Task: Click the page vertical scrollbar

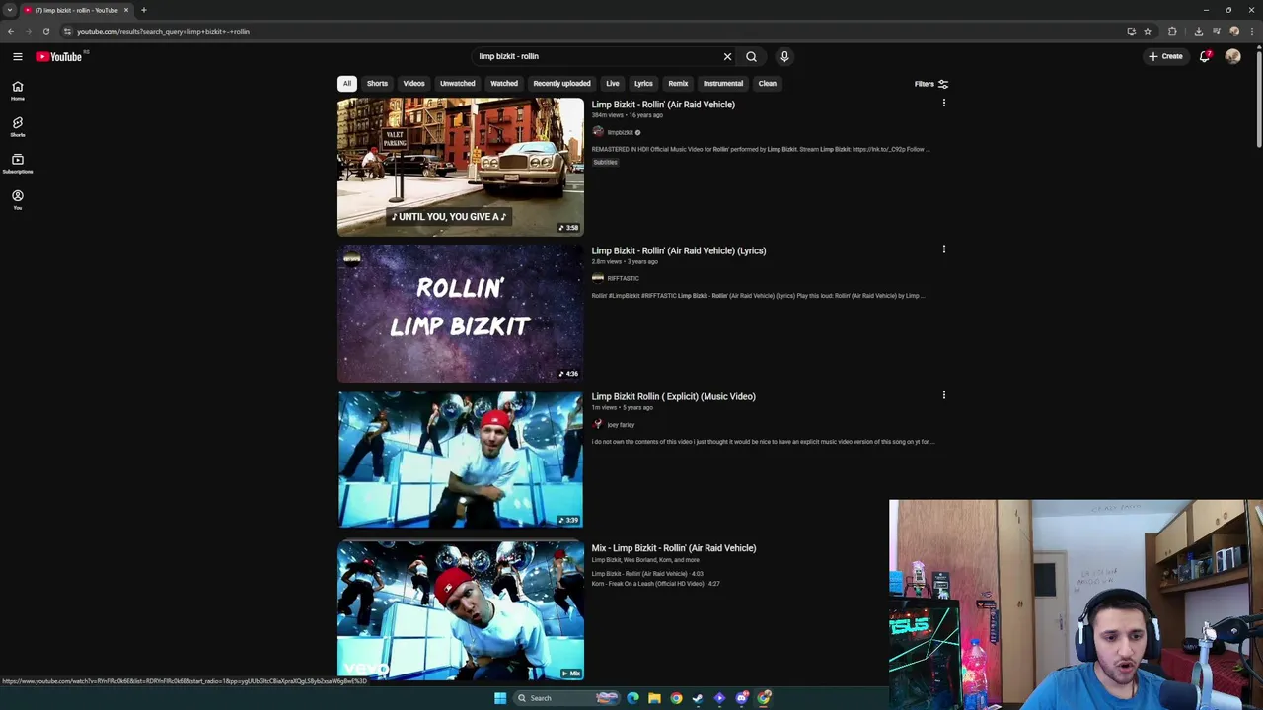Action: 1259,99
